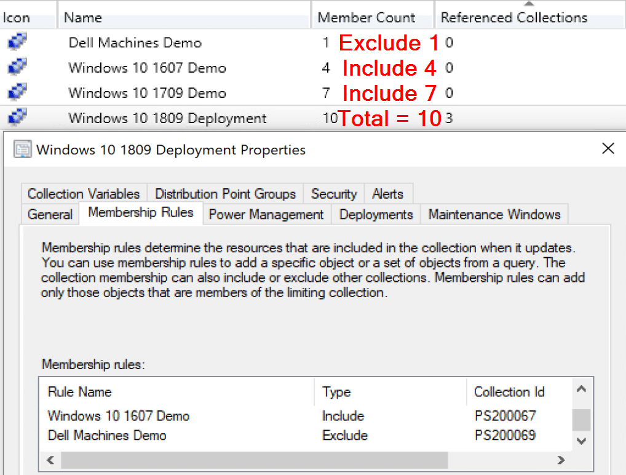Click the rules list scrollbar down arrow

[x=581, y=441]
